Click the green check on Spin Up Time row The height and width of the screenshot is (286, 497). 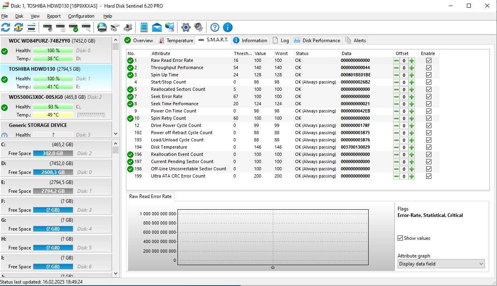130,75
